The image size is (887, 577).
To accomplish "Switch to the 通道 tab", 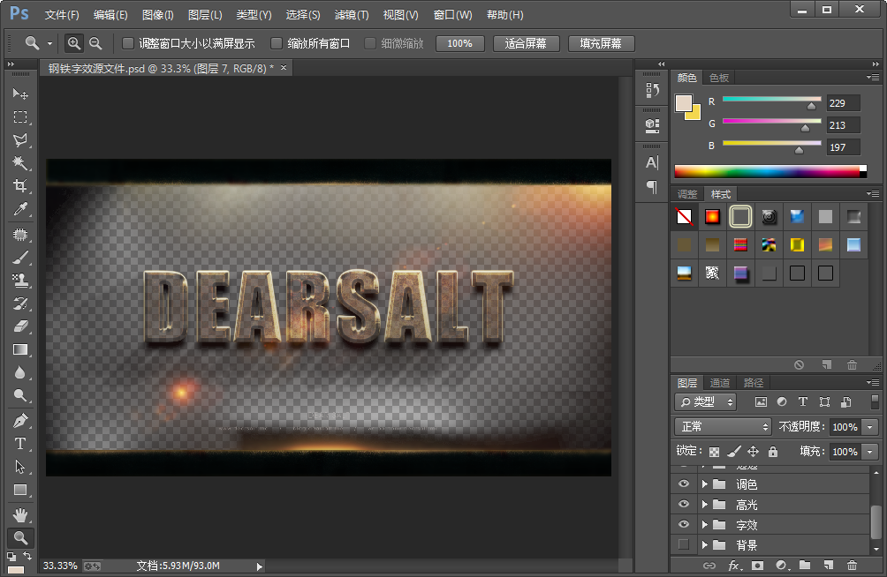I will [720, 383].
